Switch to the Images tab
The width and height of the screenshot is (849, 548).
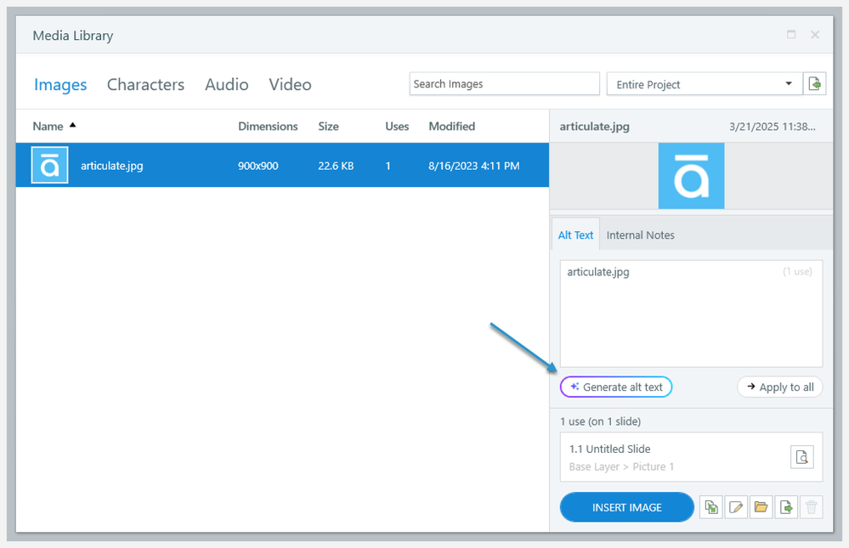60,84
